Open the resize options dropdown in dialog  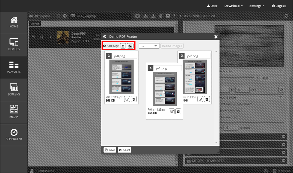149,46
